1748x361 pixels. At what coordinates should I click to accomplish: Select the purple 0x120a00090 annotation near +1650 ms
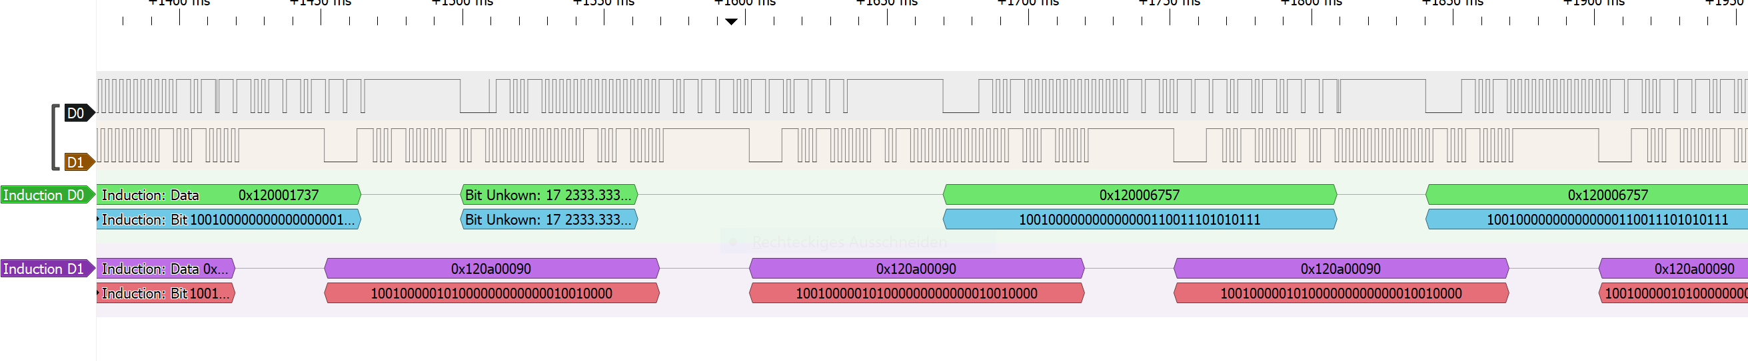[x=916, y=269]
